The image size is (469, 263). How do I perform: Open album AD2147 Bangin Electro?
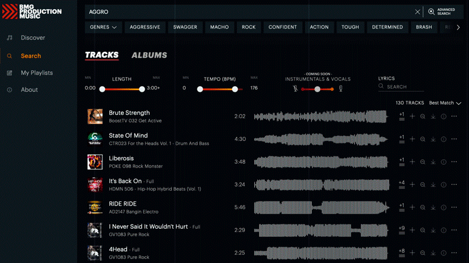tap(134, 212)
